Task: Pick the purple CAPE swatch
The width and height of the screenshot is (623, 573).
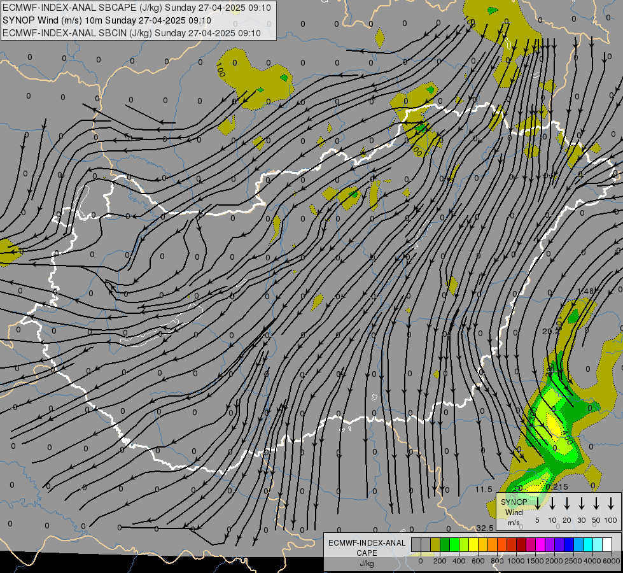Action: 549,544
